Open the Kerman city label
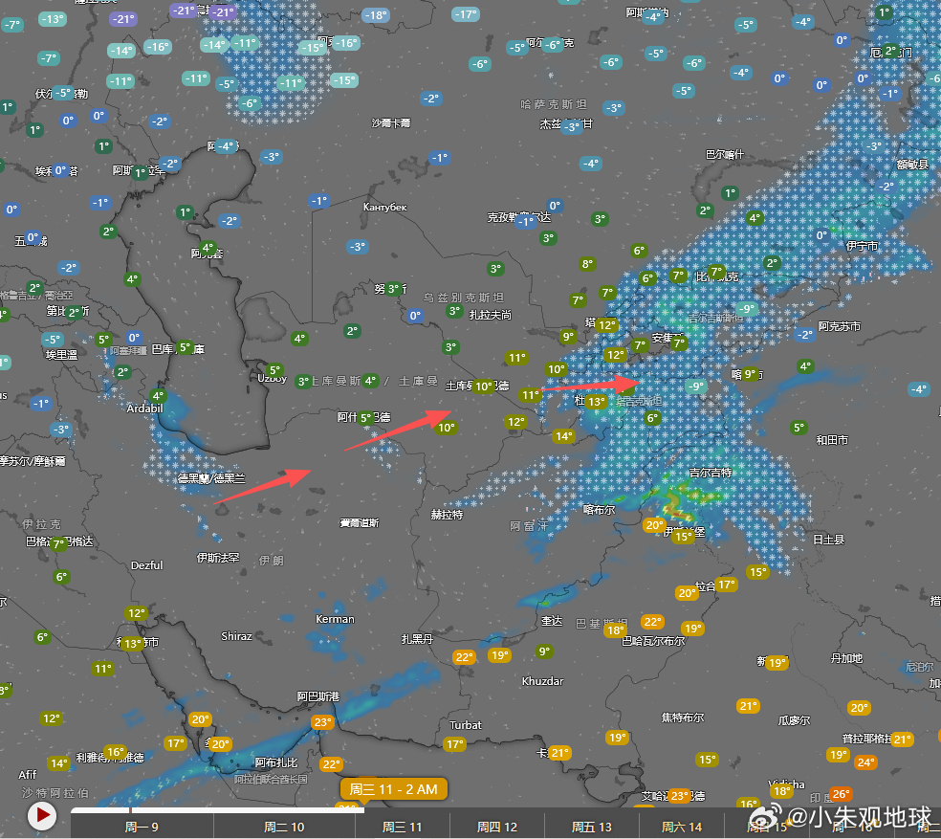Image resolution: width=941 pixels, height=839 pixels. [x=335, y=619]
